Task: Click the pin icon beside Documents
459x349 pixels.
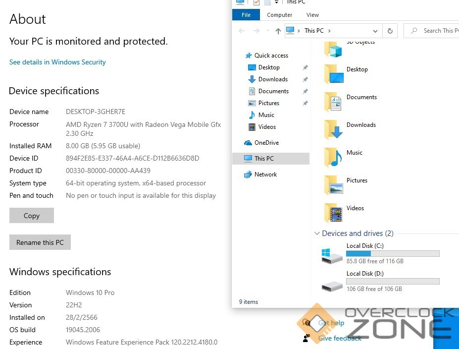Action: (x=306, y=91)
